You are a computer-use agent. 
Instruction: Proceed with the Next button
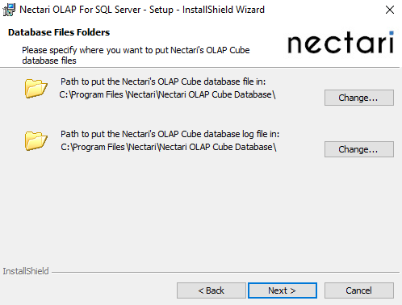283,290
